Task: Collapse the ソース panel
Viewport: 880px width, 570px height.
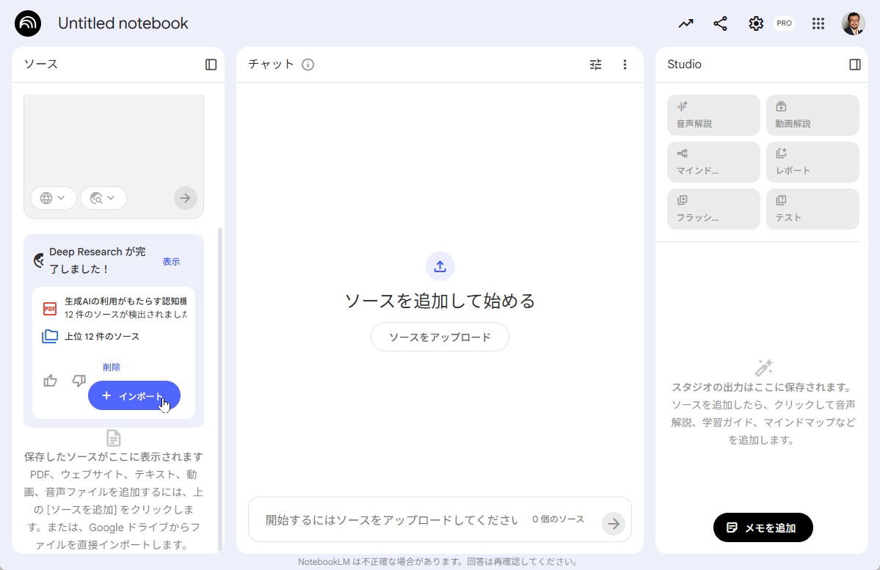Action: pos(211,65)
